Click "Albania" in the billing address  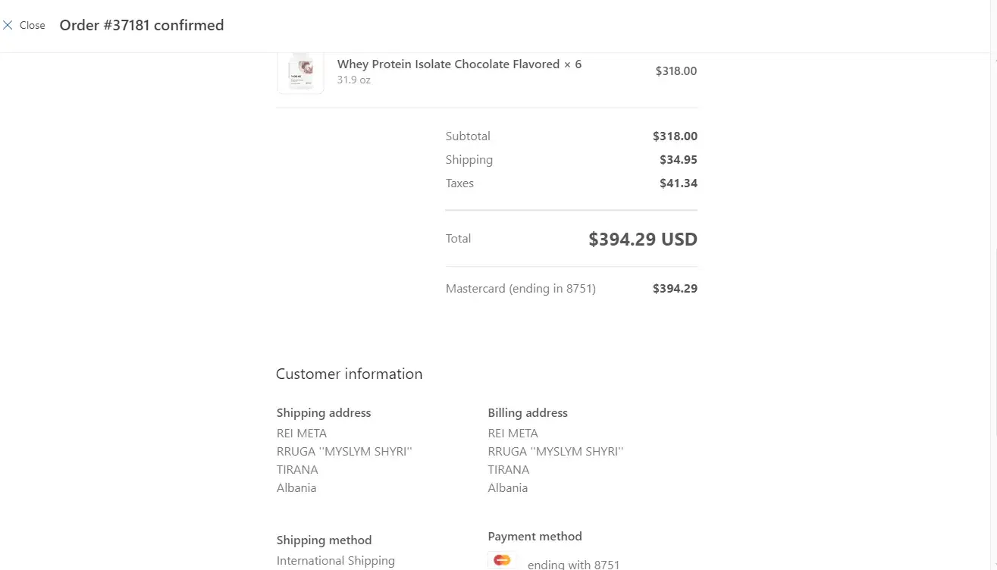[507, 488]
